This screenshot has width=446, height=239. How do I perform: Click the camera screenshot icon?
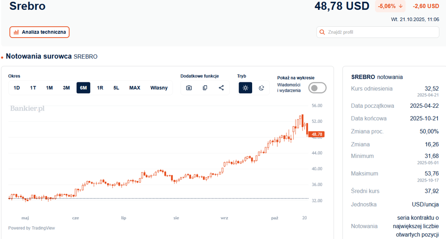coord(189,88)
